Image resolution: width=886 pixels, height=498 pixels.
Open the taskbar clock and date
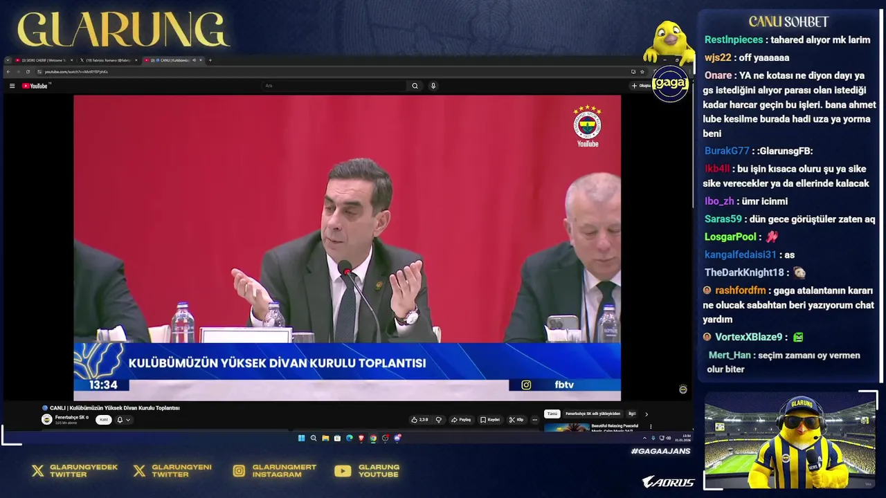point(683,438)
